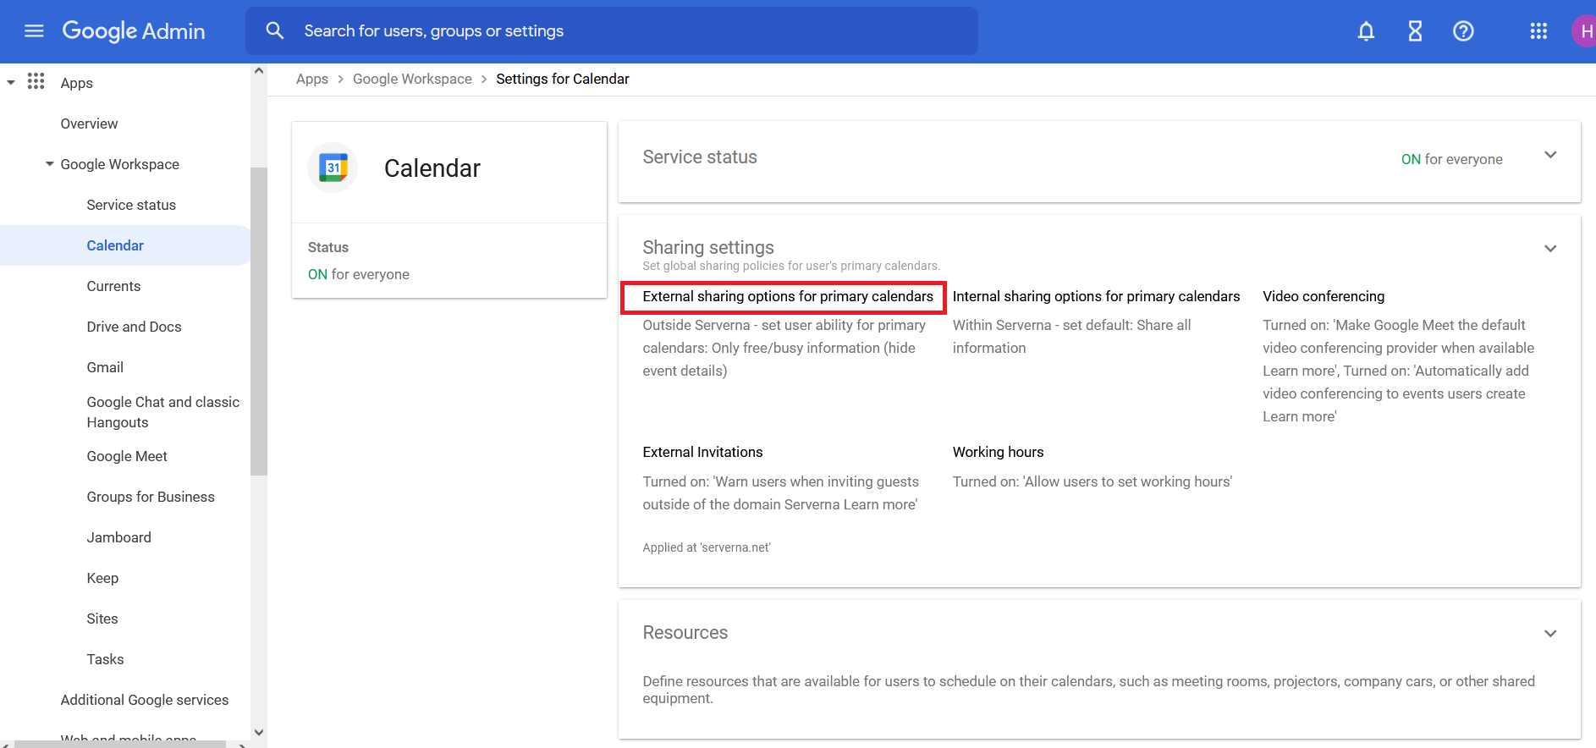Click the Apps sidebar heading

(76, 83)
